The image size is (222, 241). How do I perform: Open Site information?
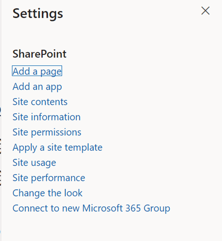46,117
